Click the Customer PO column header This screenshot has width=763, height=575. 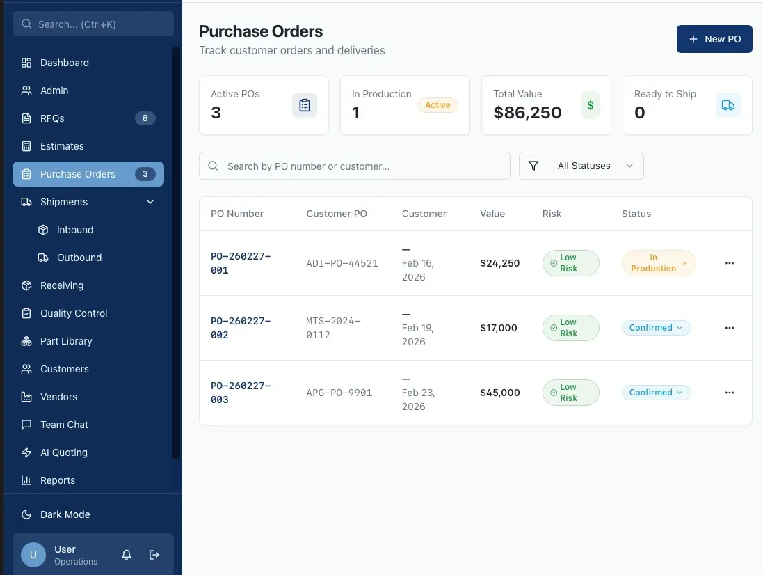[337, 214]
